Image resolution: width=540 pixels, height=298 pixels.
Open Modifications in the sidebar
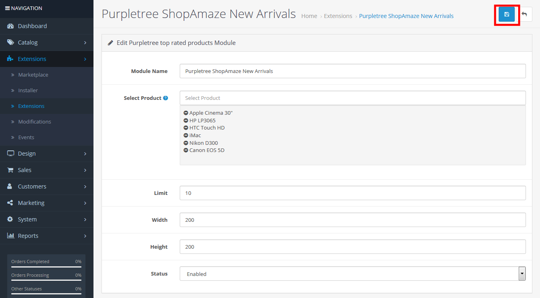35,122
